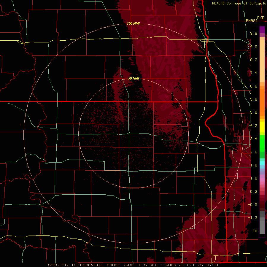Click the KABR station identifier in caption
This screenshot has height=267, width=267.
click(x=171, y=265)
